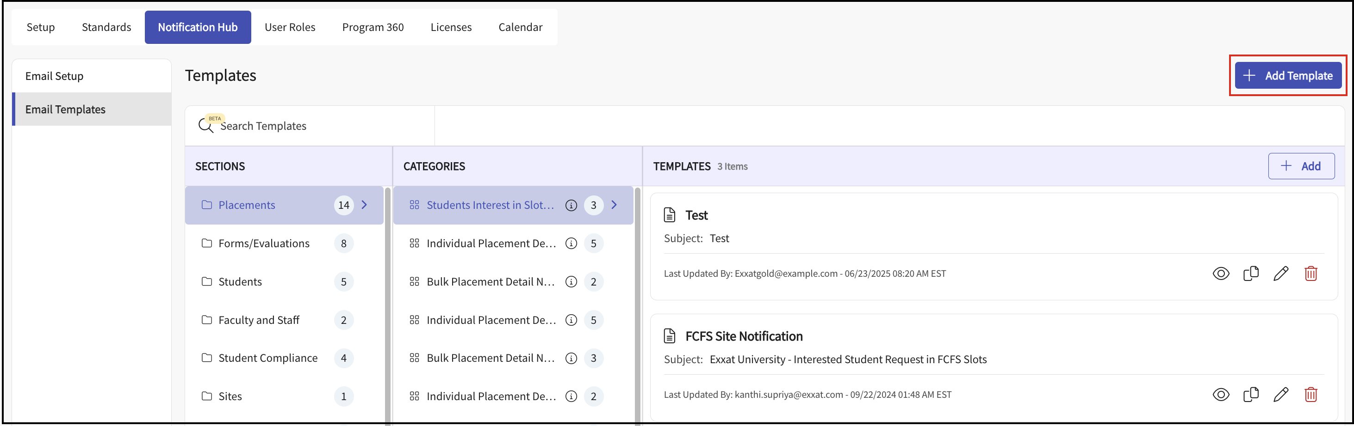Expand the Placements section chevron
The image size is (1354, 426).
(x=364, y=205)
